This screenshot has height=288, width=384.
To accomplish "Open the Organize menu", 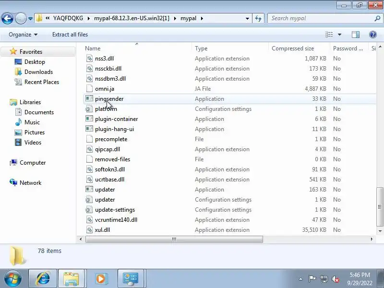I will click(23, 35).
